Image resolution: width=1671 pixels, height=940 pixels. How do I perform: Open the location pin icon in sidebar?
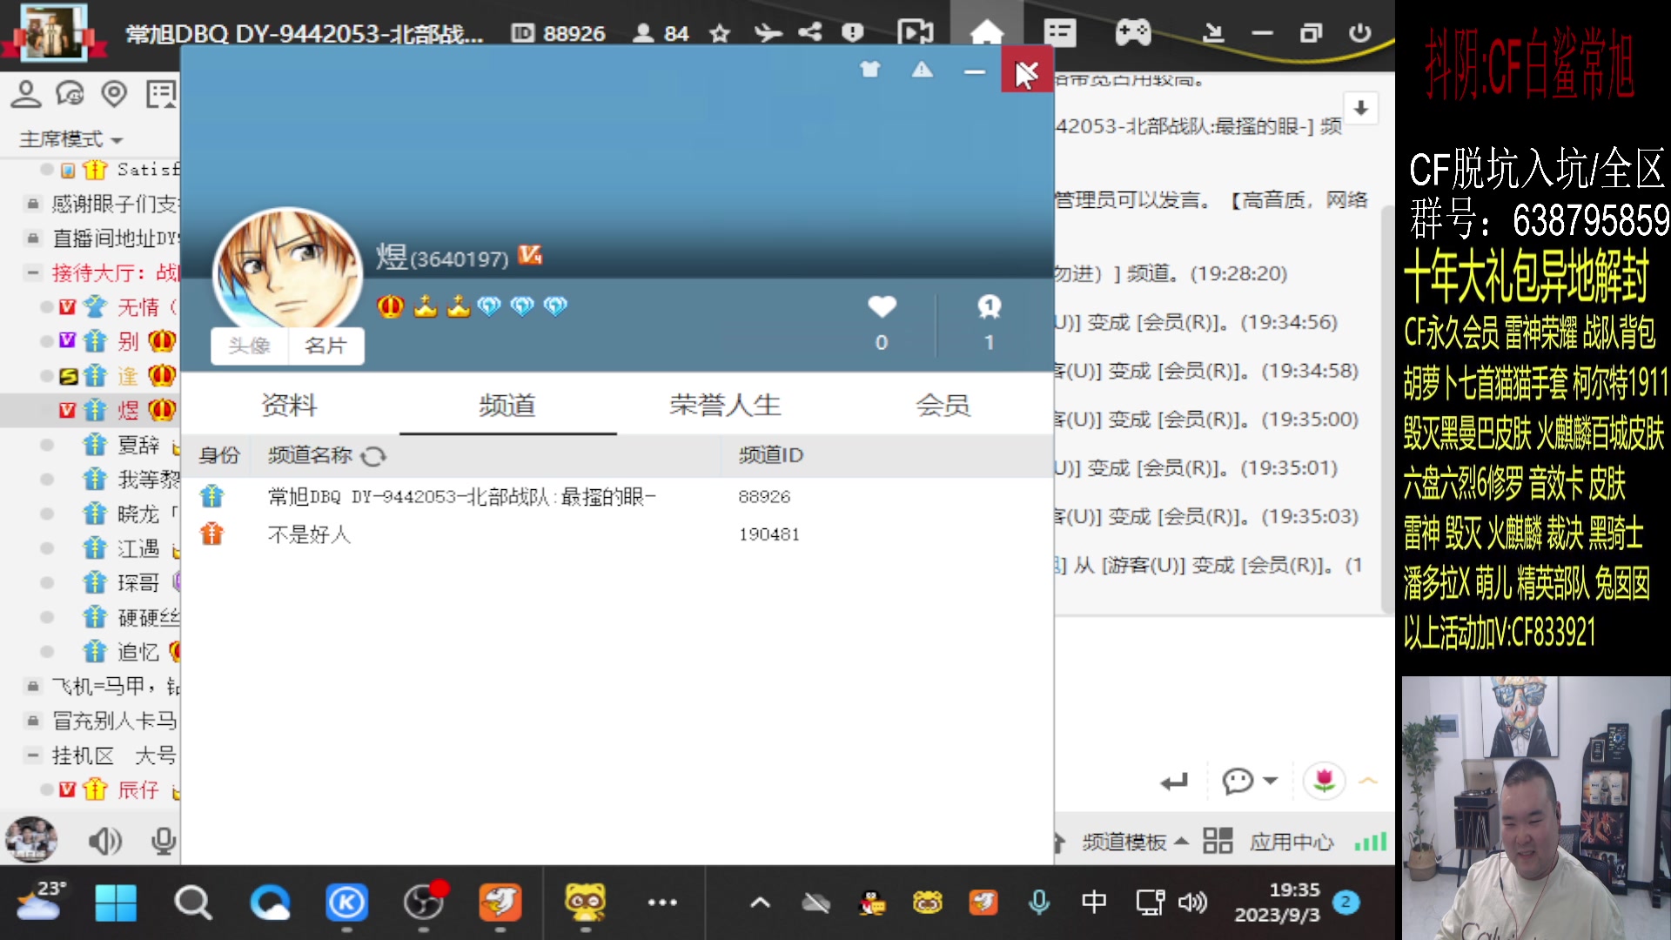[114, 94]
